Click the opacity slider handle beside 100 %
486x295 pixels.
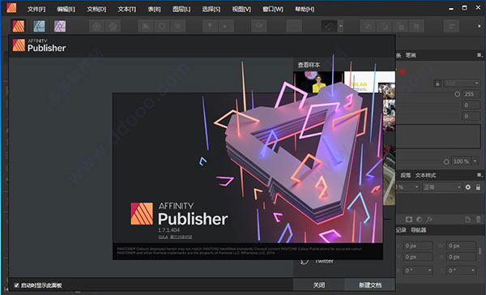(446, 161)
